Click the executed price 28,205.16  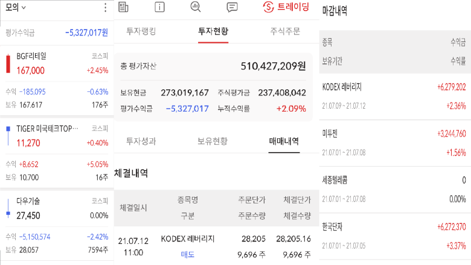point(293,239)
